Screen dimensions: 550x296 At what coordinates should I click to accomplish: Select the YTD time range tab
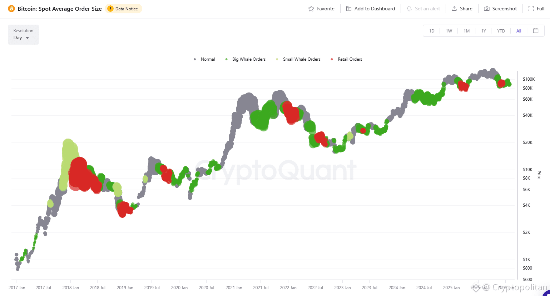[x=501, y=31]
